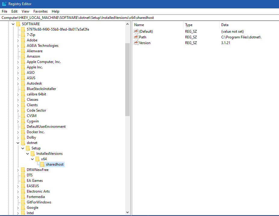
Task: Click the Adobe folder icon
Action: coord(23,40)
